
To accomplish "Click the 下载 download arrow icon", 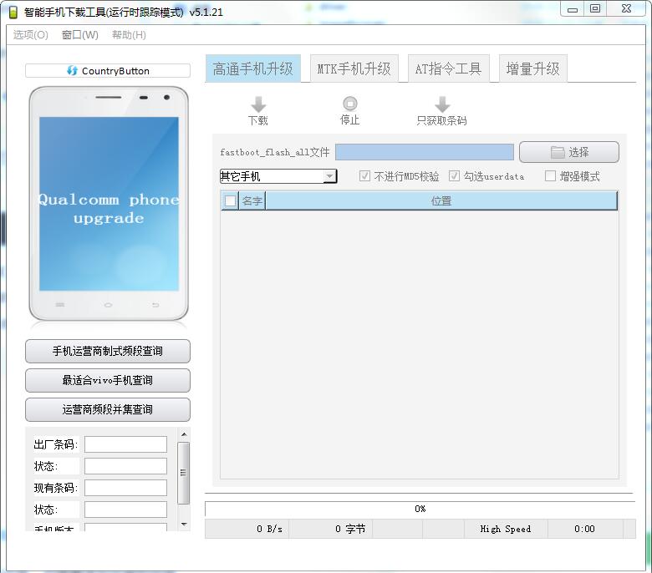I will click(258, 104).
